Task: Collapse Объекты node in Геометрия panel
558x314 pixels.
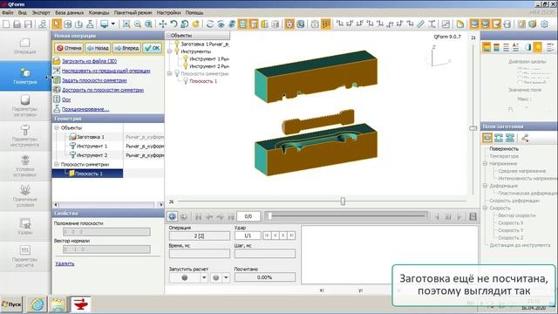Action: coord(57,127)
